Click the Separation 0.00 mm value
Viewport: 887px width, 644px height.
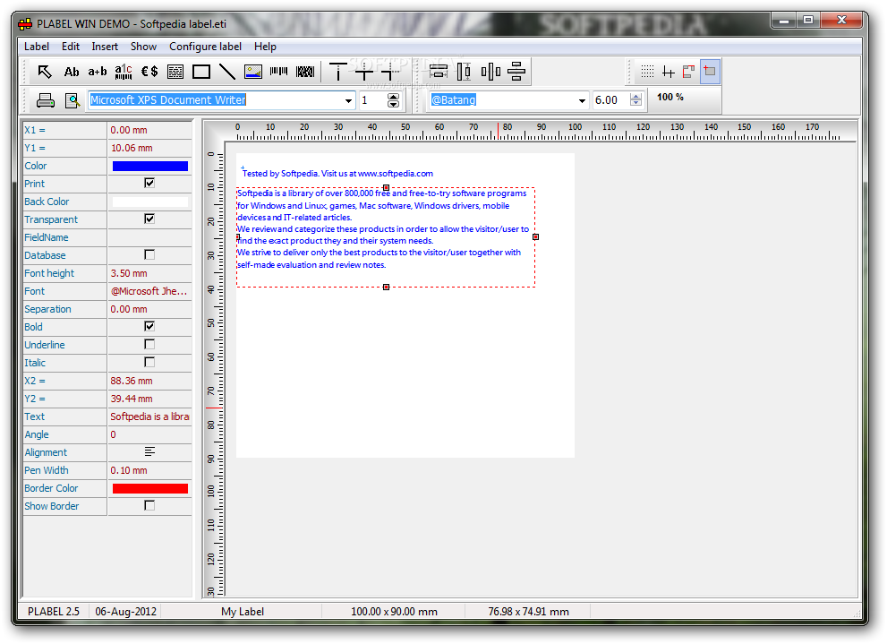(x=149, y=309)
